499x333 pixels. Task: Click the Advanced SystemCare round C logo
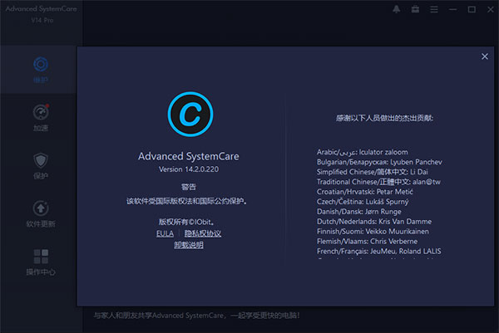click(x=190, y=115)
